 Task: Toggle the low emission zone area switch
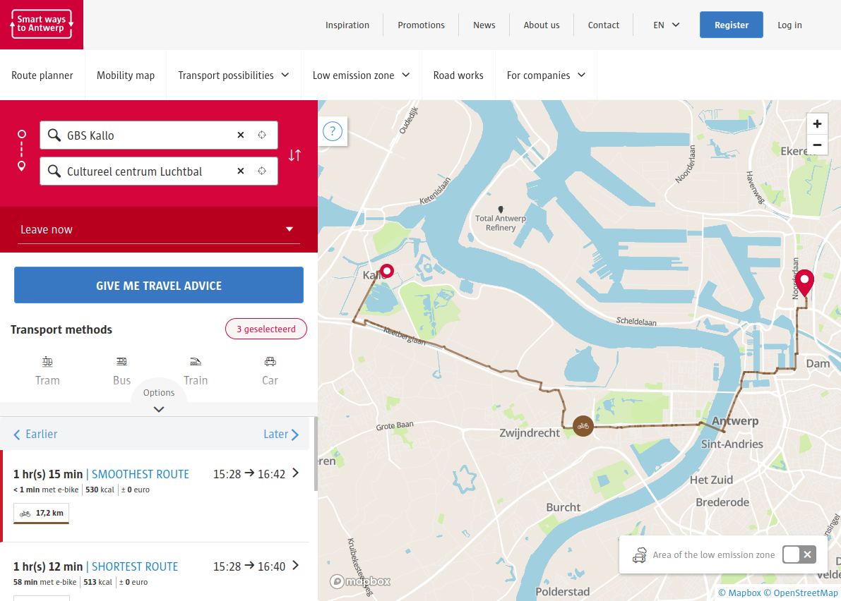pyautogui.click(x=799, y=554)
